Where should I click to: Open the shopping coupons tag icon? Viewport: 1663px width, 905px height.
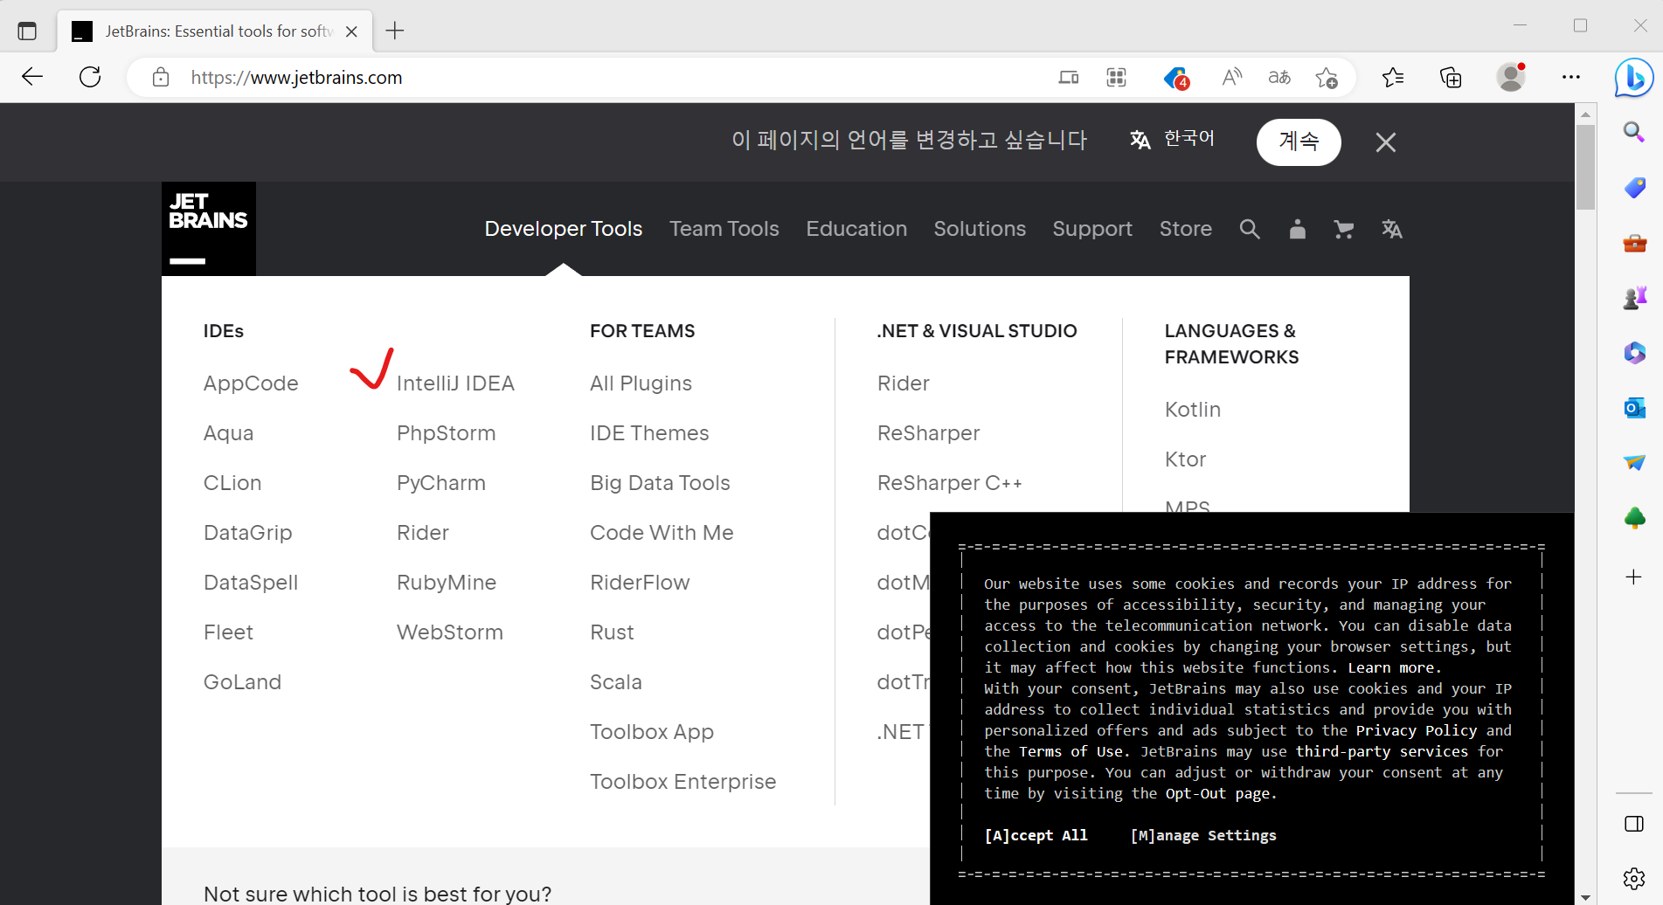click(x=1175, y=78)
